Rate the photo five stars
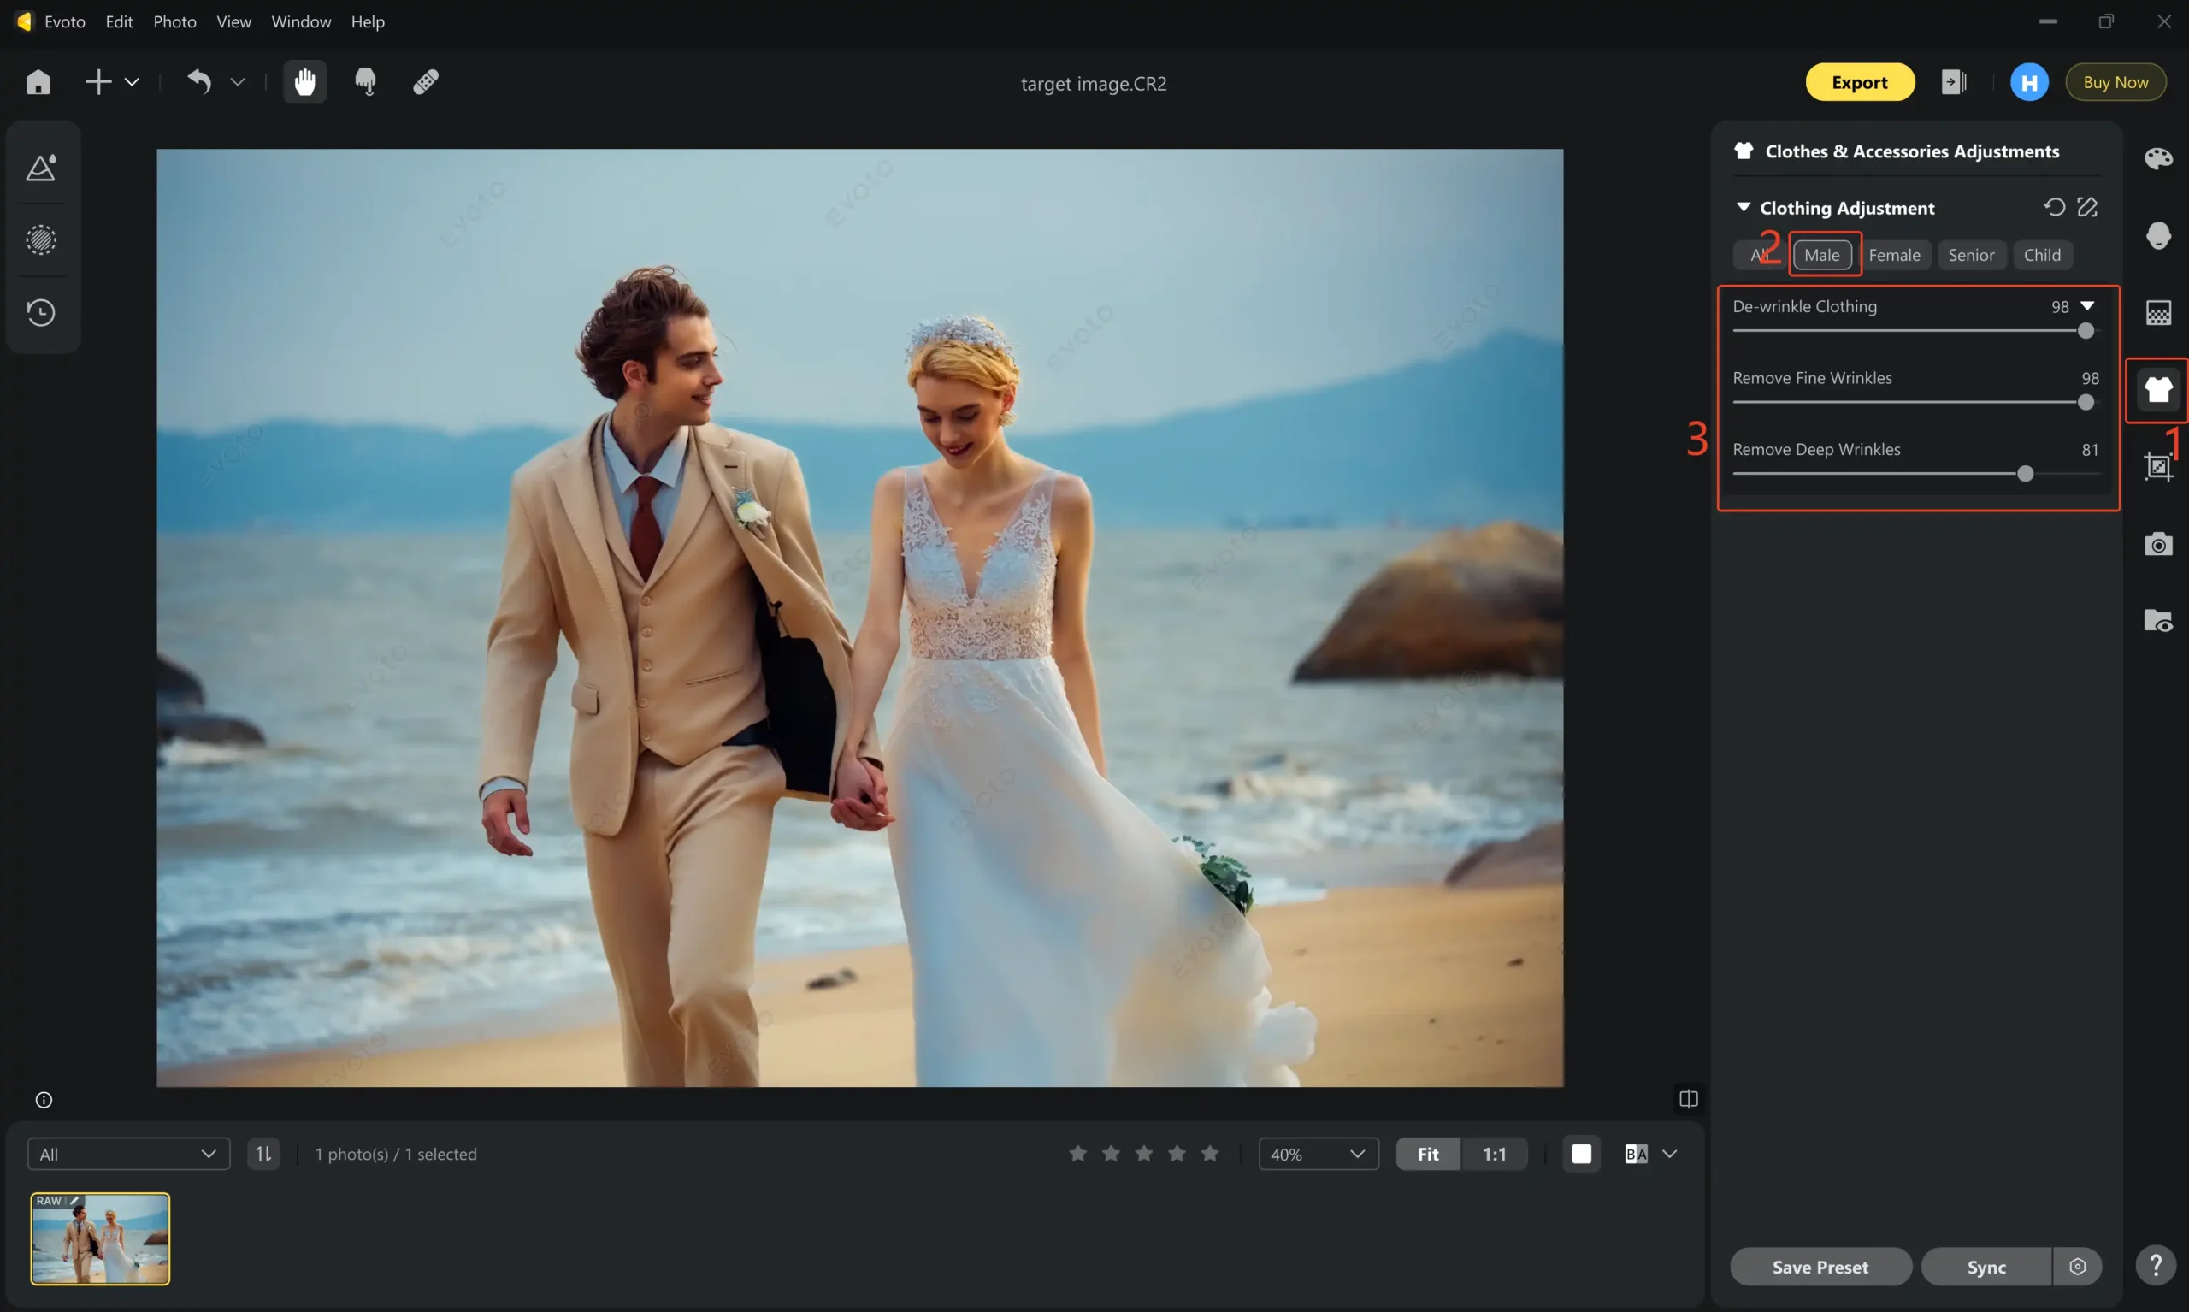This screenshot has width=2189, height=1312. pos(1210,1154)
